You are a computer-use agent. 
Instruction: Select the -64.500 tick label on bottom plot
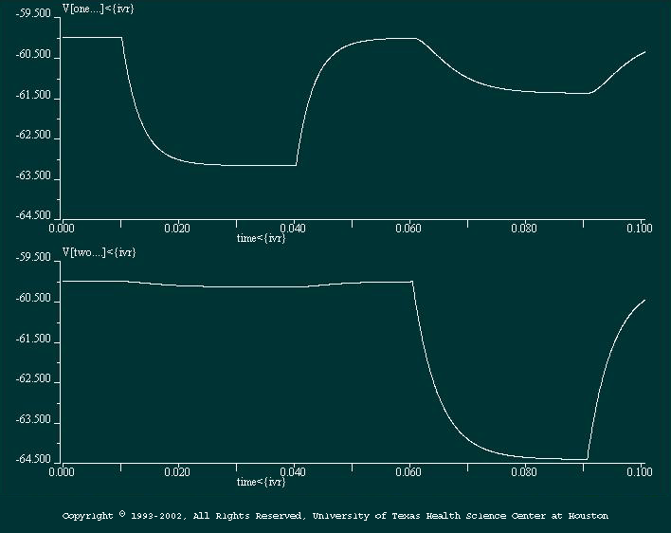pyautogui.click(x=33, y=460)
